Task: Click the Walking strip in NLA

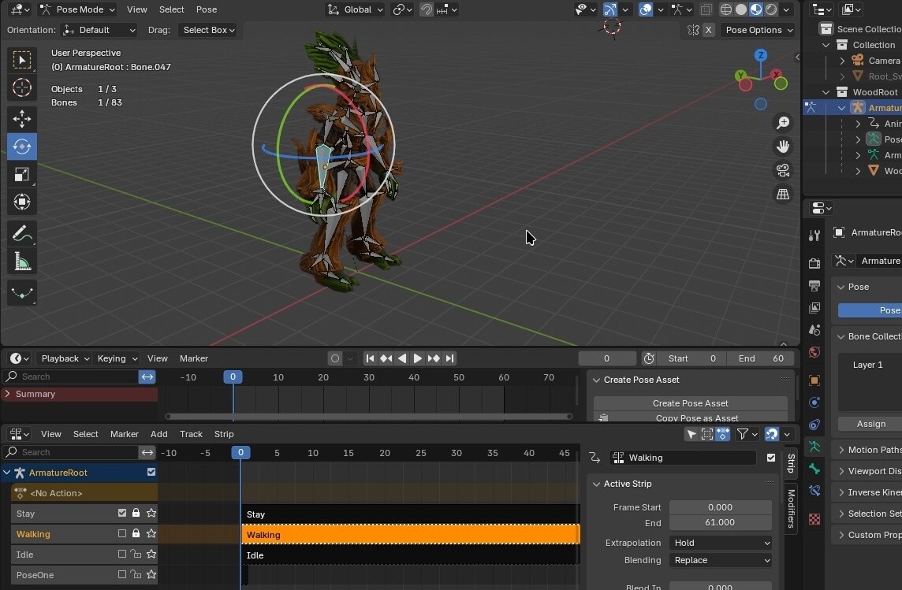Action: [410, 535]
